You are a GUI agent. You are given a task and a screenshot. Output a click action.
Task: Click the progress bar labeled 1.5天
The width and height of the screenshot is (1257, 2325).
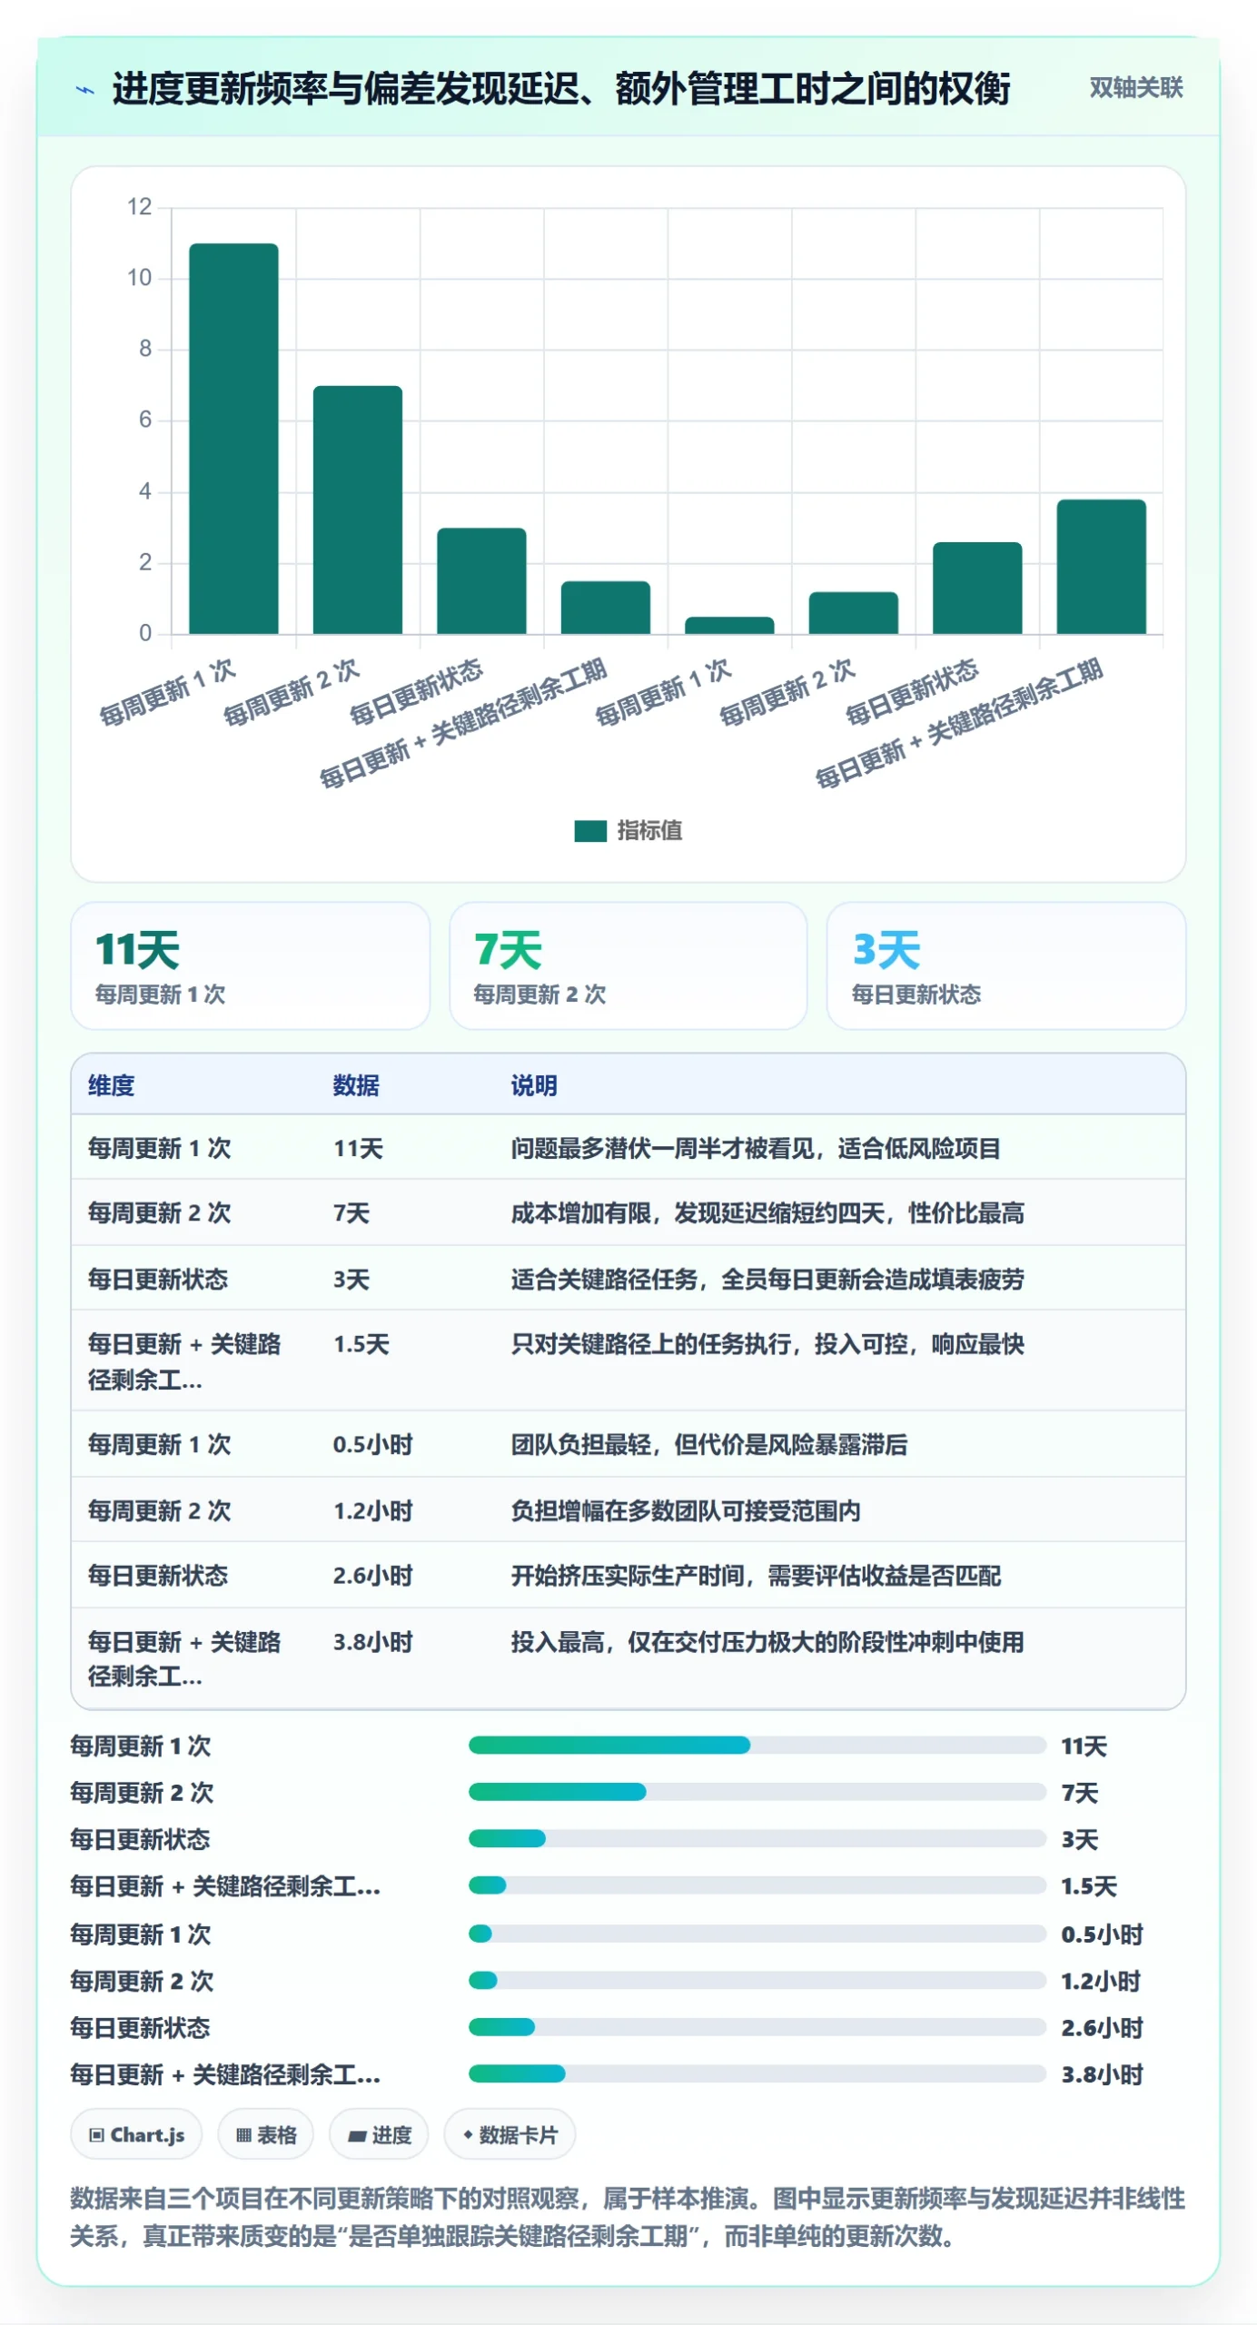[x=757, y=1885]
